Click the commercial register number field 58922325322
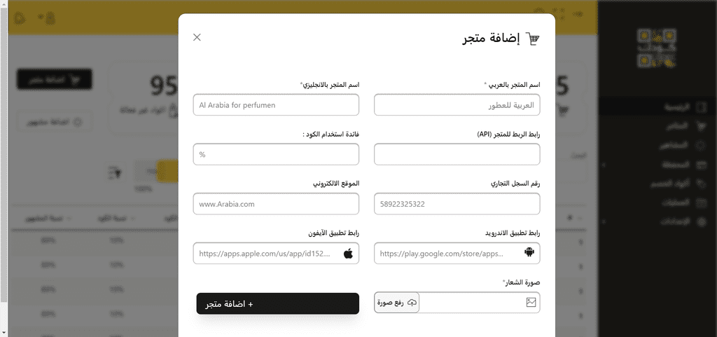Screen dimensions: 717x337 [x=457, y=204]
